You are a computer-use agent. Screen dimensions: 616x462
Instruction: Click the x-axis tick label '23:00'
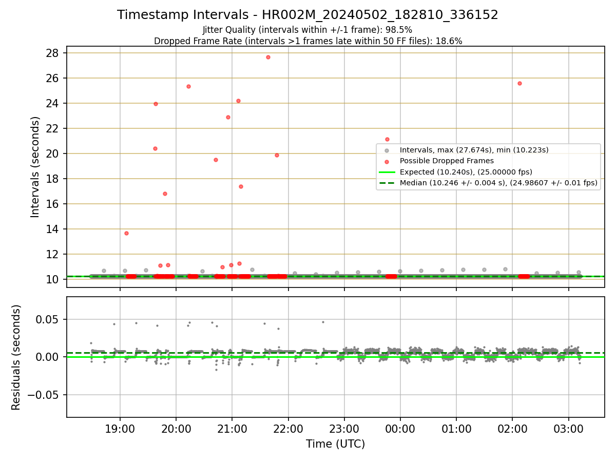click(344, 428)
